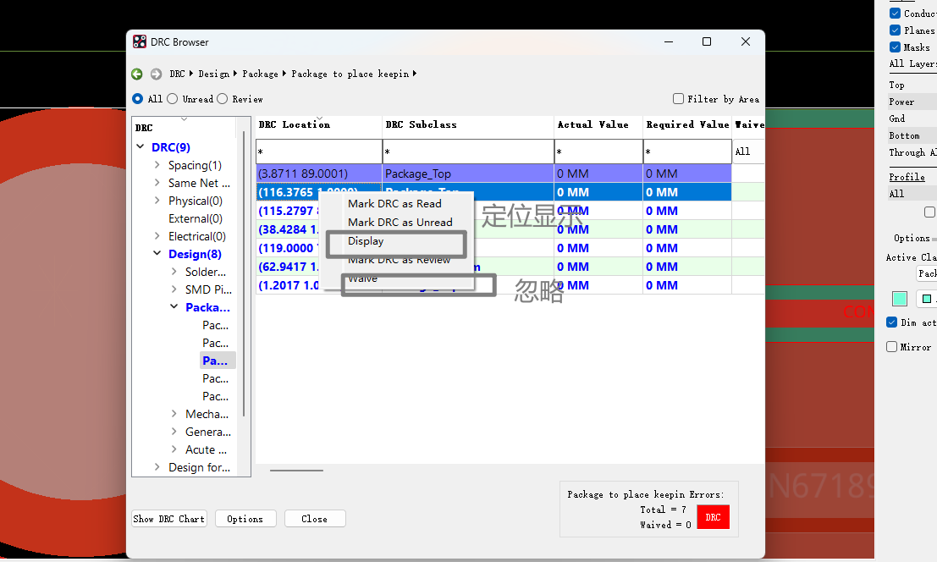Expand the Acute tree node

point(174,449)
